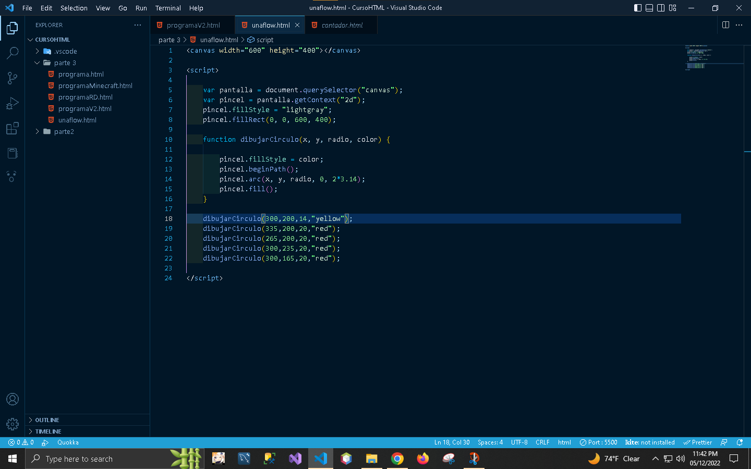This screenshot has width=751, height=469.
Task: Open programaMinecraft.html in the explorer
Action: click(87, 85)
